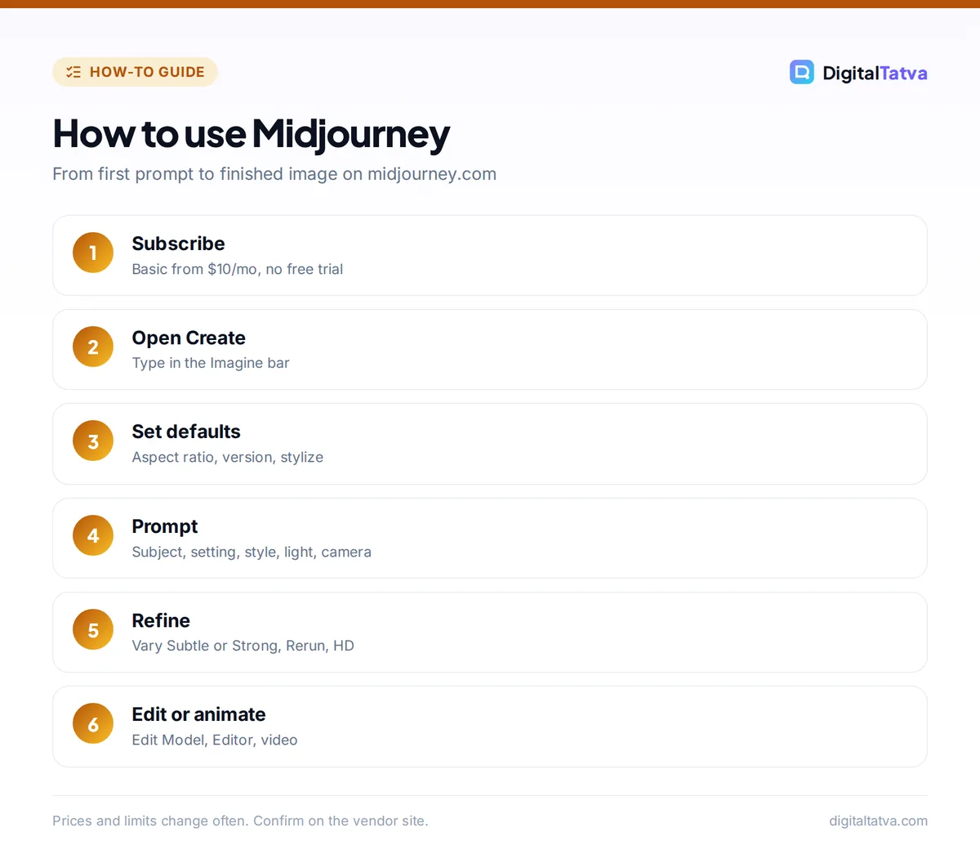The width and height of the screenshot is (980, 868).
Task: Click 'Subject, setting, style, light, camera' text
Action: [x=252, y=552]
